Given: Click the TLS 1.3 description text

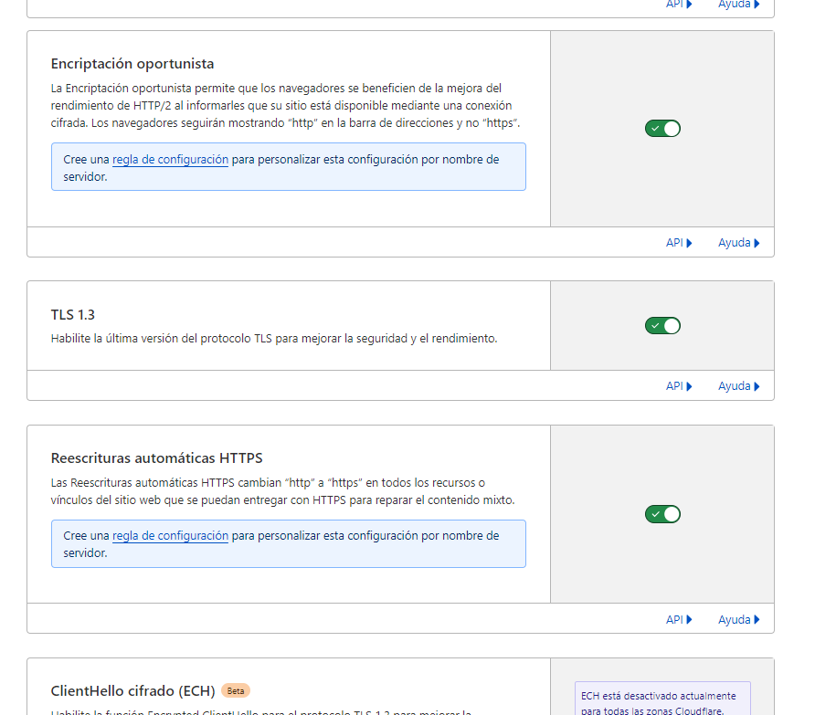Looking at the screenshot, I should (x=274, y=339).
